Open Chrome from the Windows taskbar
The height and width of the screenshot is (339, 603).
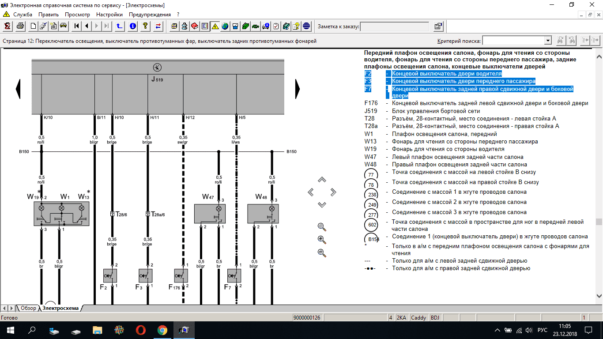(x=162, y=330)
